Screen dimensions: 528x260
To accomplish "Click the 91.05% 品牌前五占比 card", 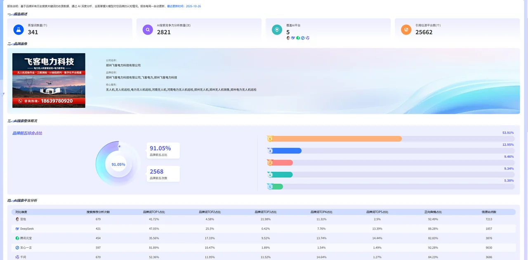I will coord(163,150).
